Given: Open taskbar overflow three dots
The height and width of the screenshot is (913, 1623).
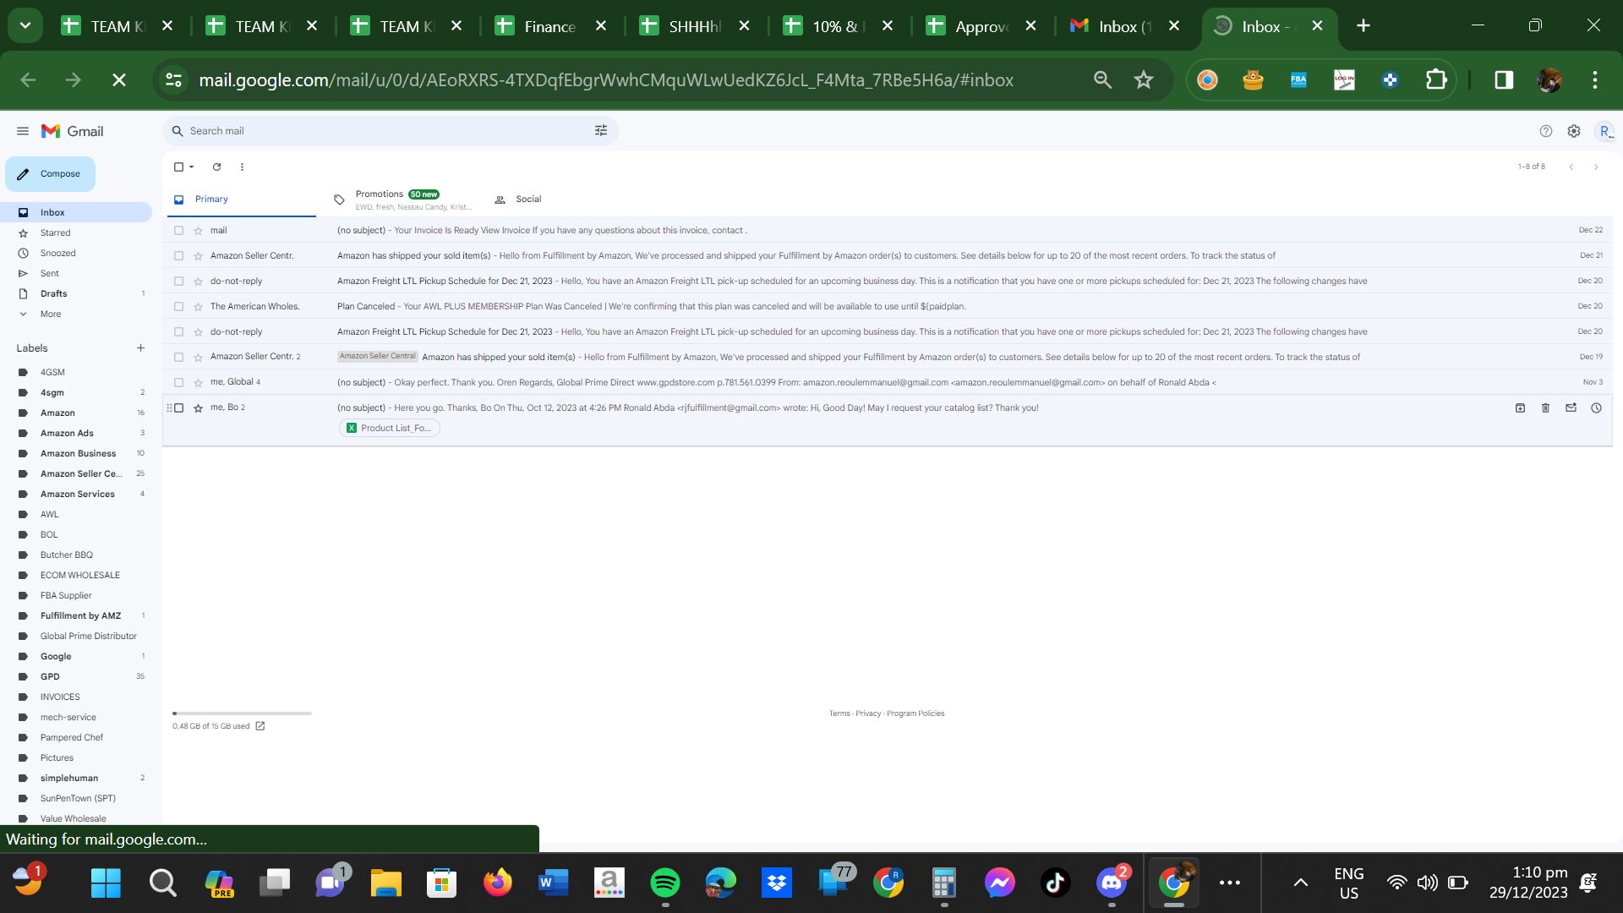Looking at the screenshot, I should pyautogui.click(x=1230, y=883).
